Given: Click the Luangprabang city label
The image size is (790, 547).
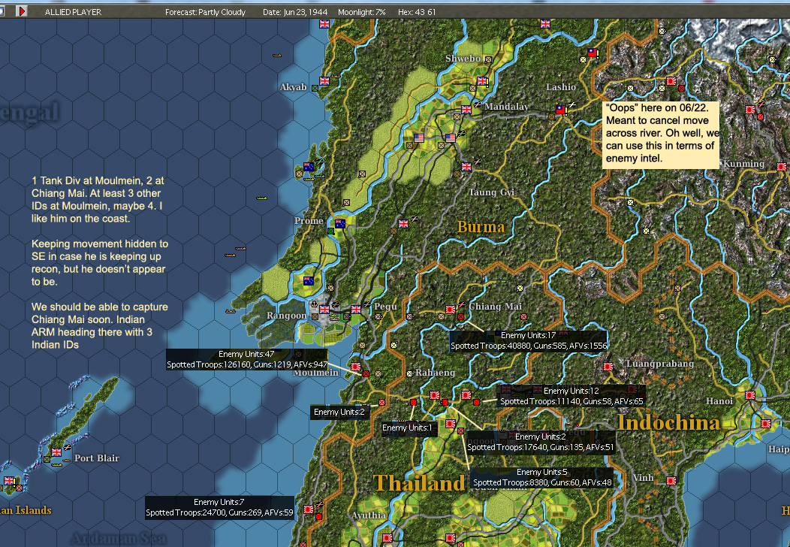Looking at the screenshot, I should click(x=660, y=364).
